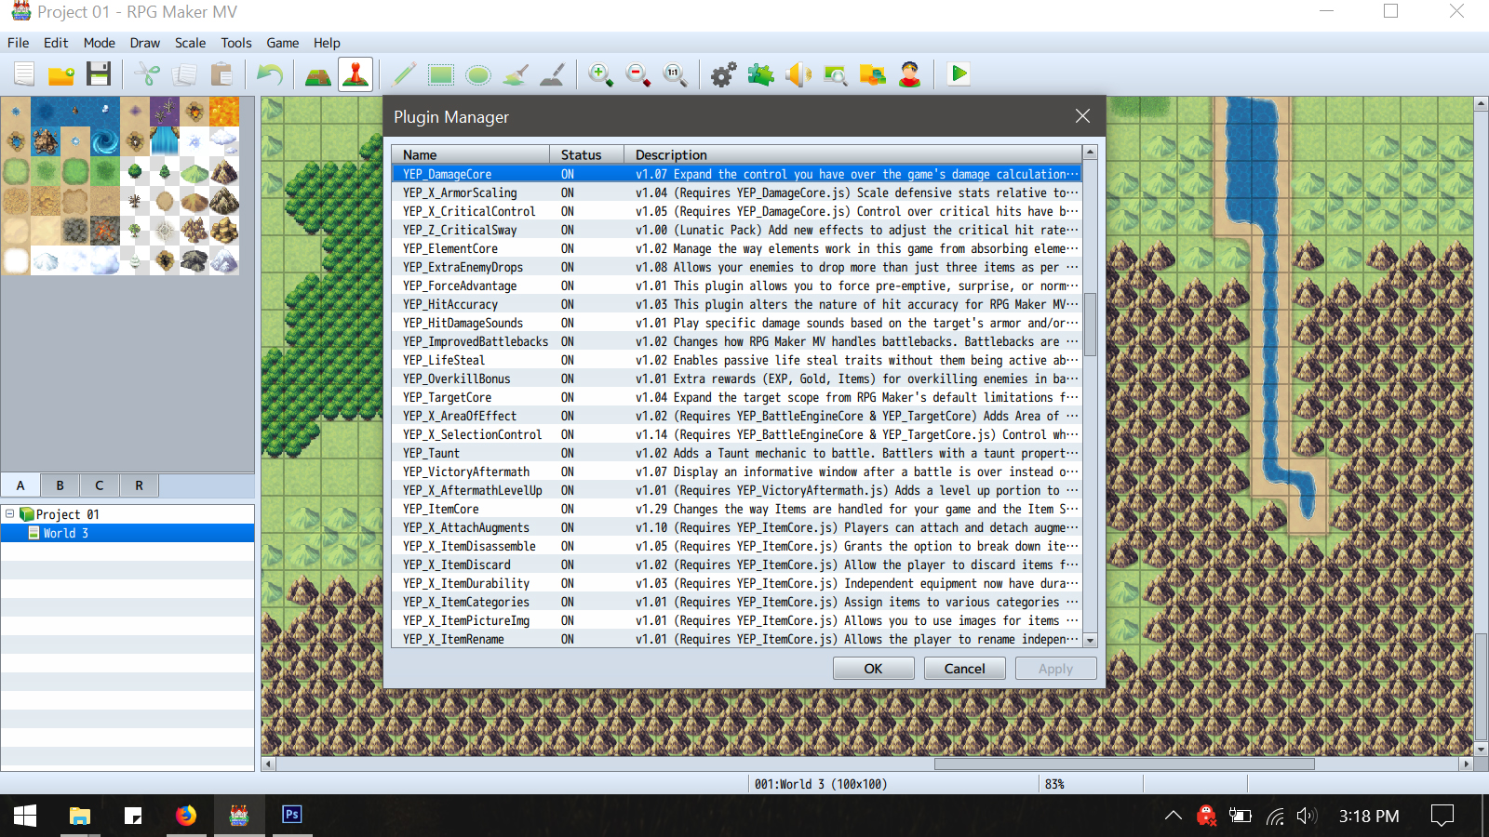Open project with the folder icon
1489x837 pixels.
point(61,74)
